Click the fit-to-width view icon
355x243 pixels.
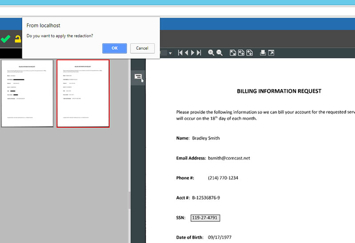241,53
